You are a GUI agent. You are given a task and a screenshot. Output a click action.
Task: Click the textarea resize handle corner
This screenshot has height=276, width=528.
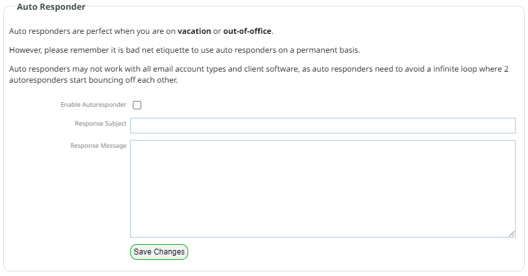pos(512,234)
